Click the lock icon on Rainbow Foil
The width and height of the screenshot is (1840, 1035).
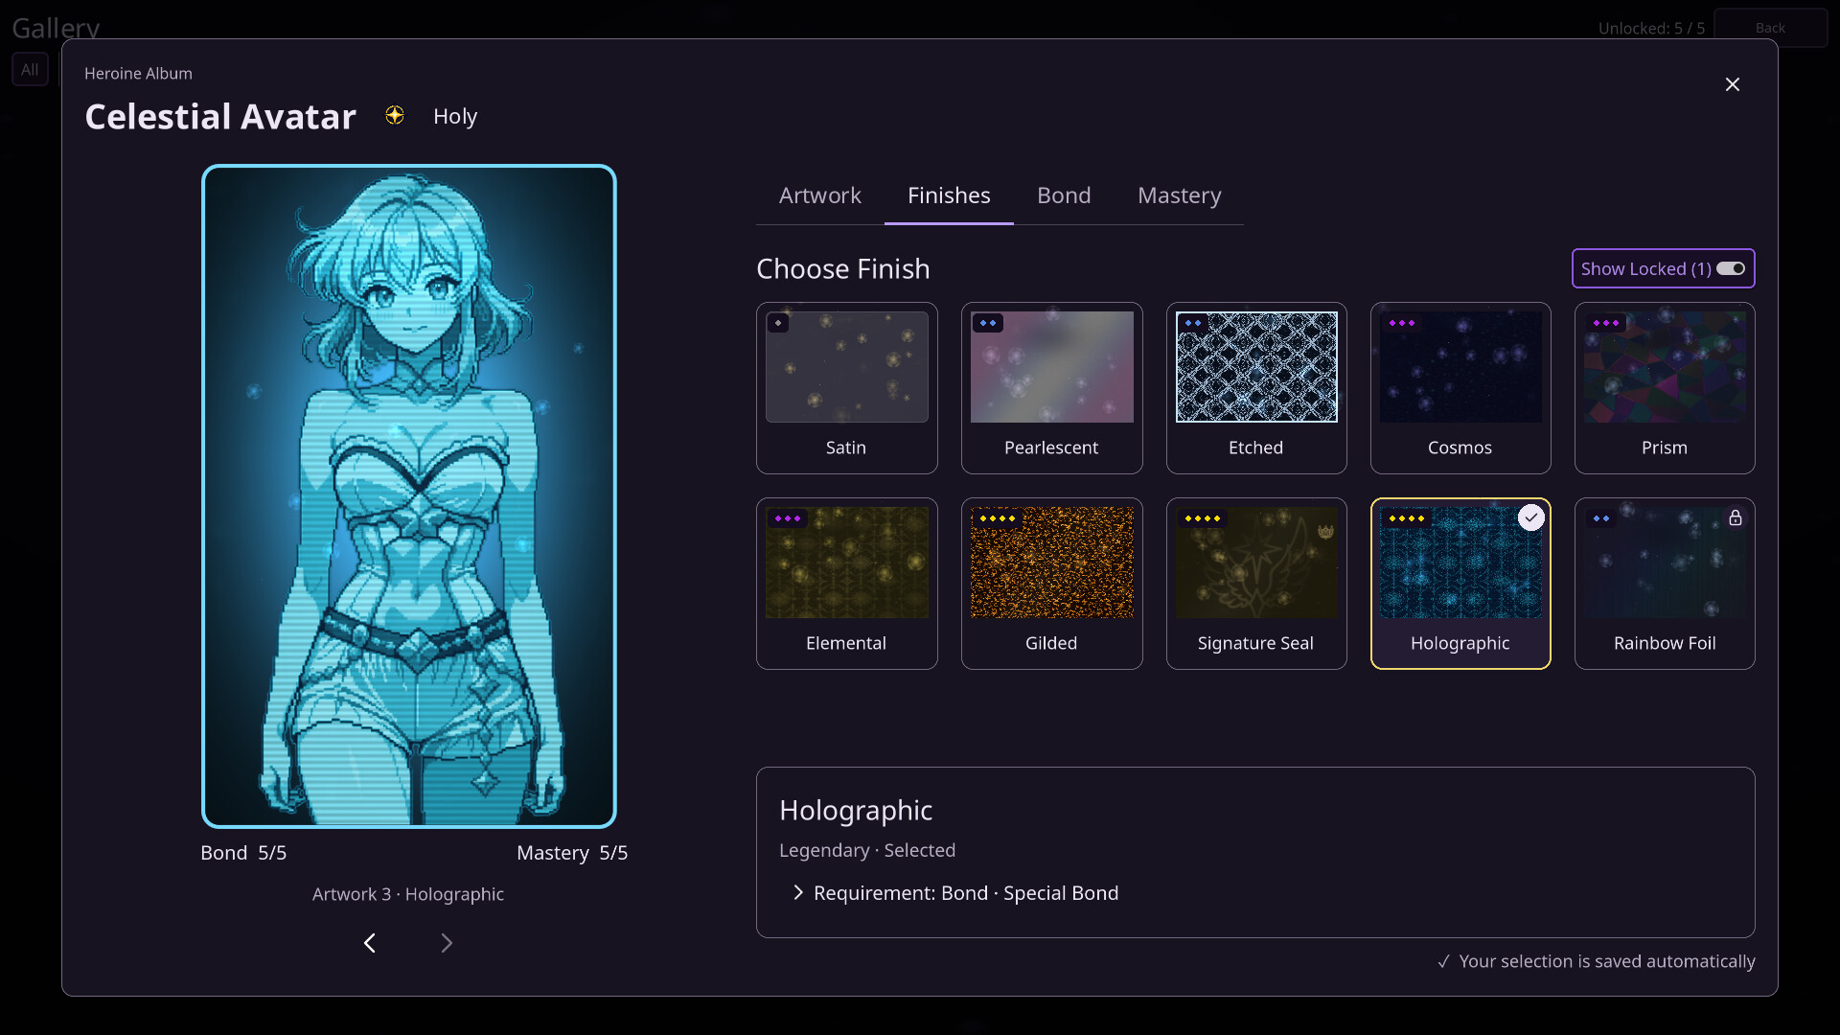[x=1736, y=517]
